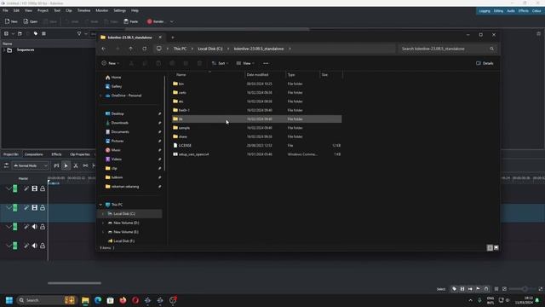Open the View dropdown in File Explorer

tap(245, 63)
